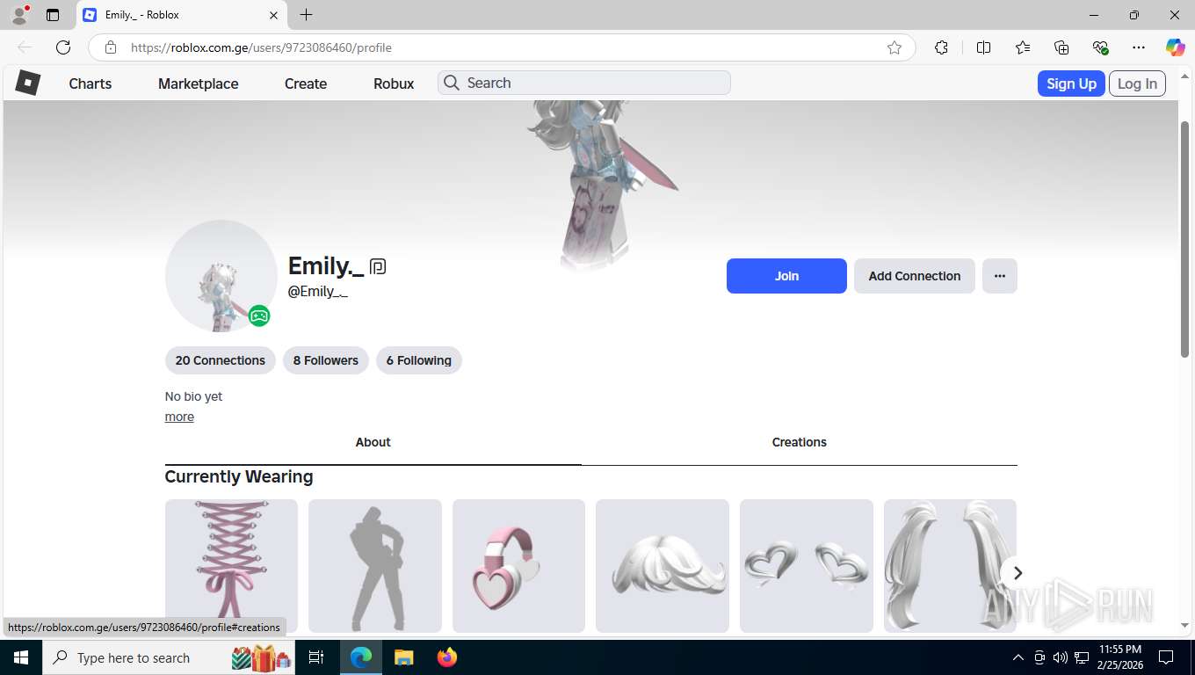Open notification center icon

1166,657
